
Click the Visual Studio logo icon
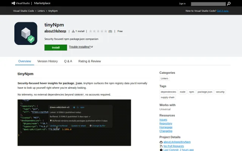[x=13, y=3]
